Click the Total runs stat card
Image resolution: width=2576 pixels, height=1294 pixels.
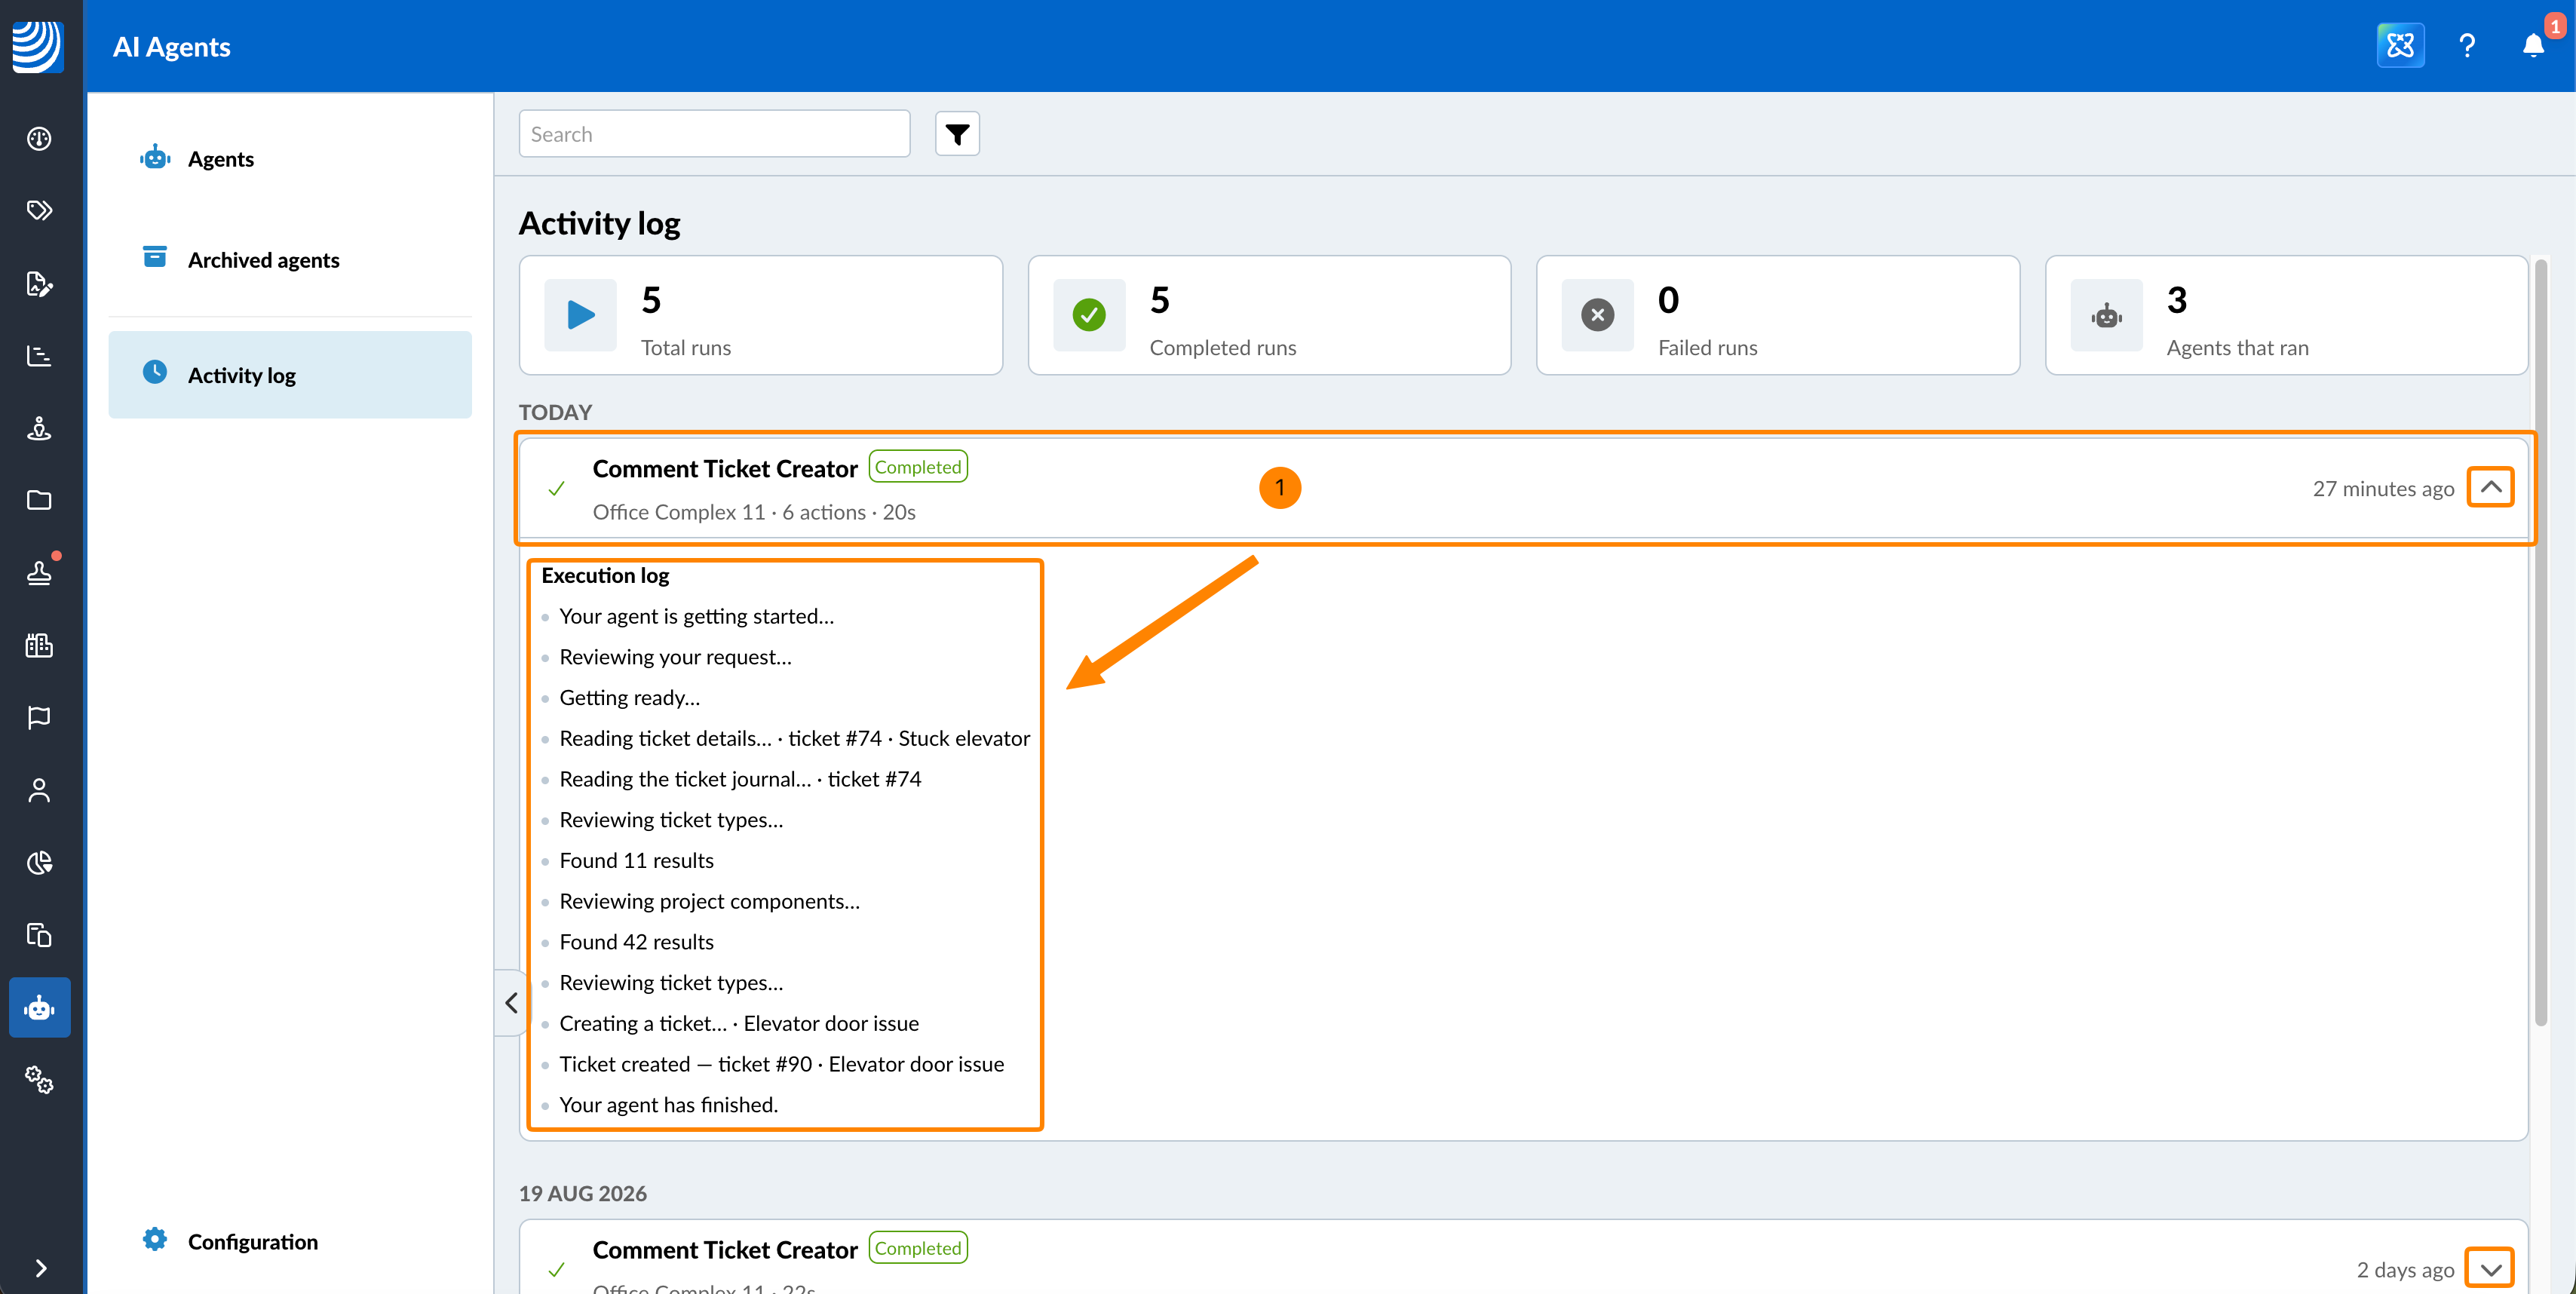coord(761,315)
